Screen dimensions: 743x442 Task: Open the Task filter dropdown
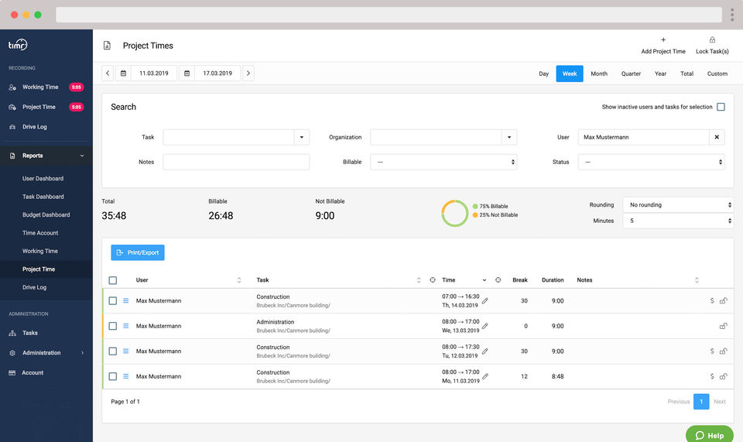[x=301, y=137]
